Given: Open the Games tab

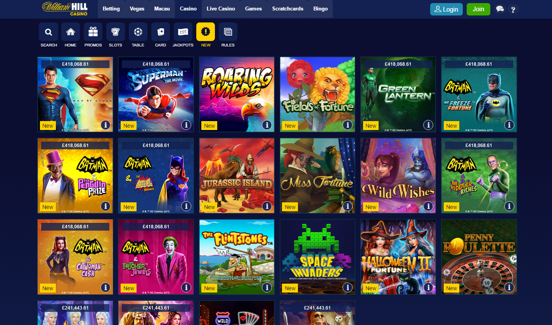Looking at the screenshot, I should (253, 9).
